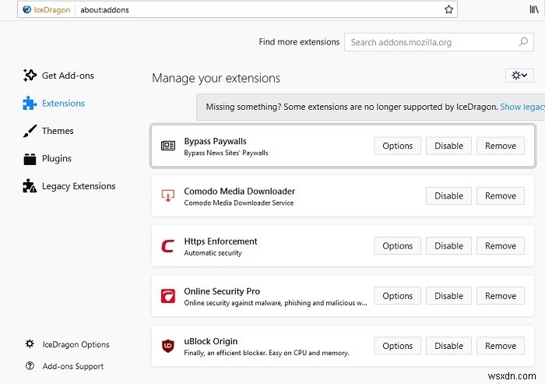545x384 pixels.
Task: Disable the uBlock Origin extension
Action: click(x=448, y=346)
